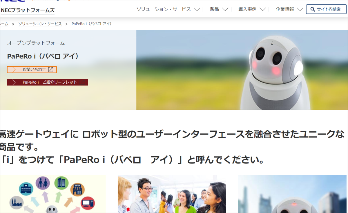Click the hospital icon in the diagram

pos(26,189)
